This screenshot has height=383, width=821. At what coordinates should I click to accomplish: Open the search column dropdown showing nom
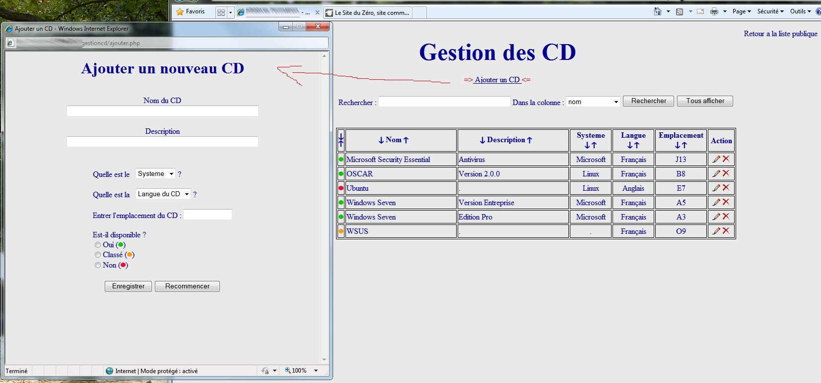pos(593,102)
